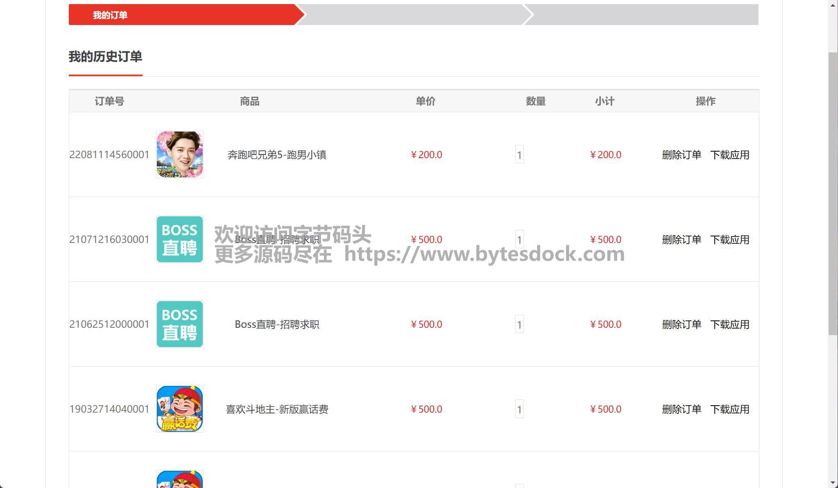
Task: Delete order 22081114560001
Action: click(x=681, y=155)
